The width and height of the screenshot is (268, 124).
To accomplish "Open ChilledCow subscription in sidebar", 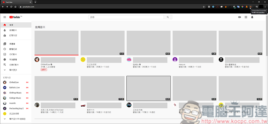I will tap(16, 82).
